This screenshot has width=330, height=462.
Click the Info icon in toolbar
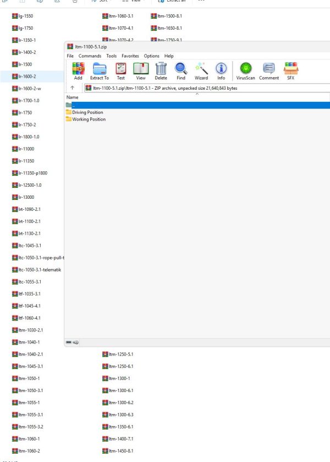coord(221,71)
